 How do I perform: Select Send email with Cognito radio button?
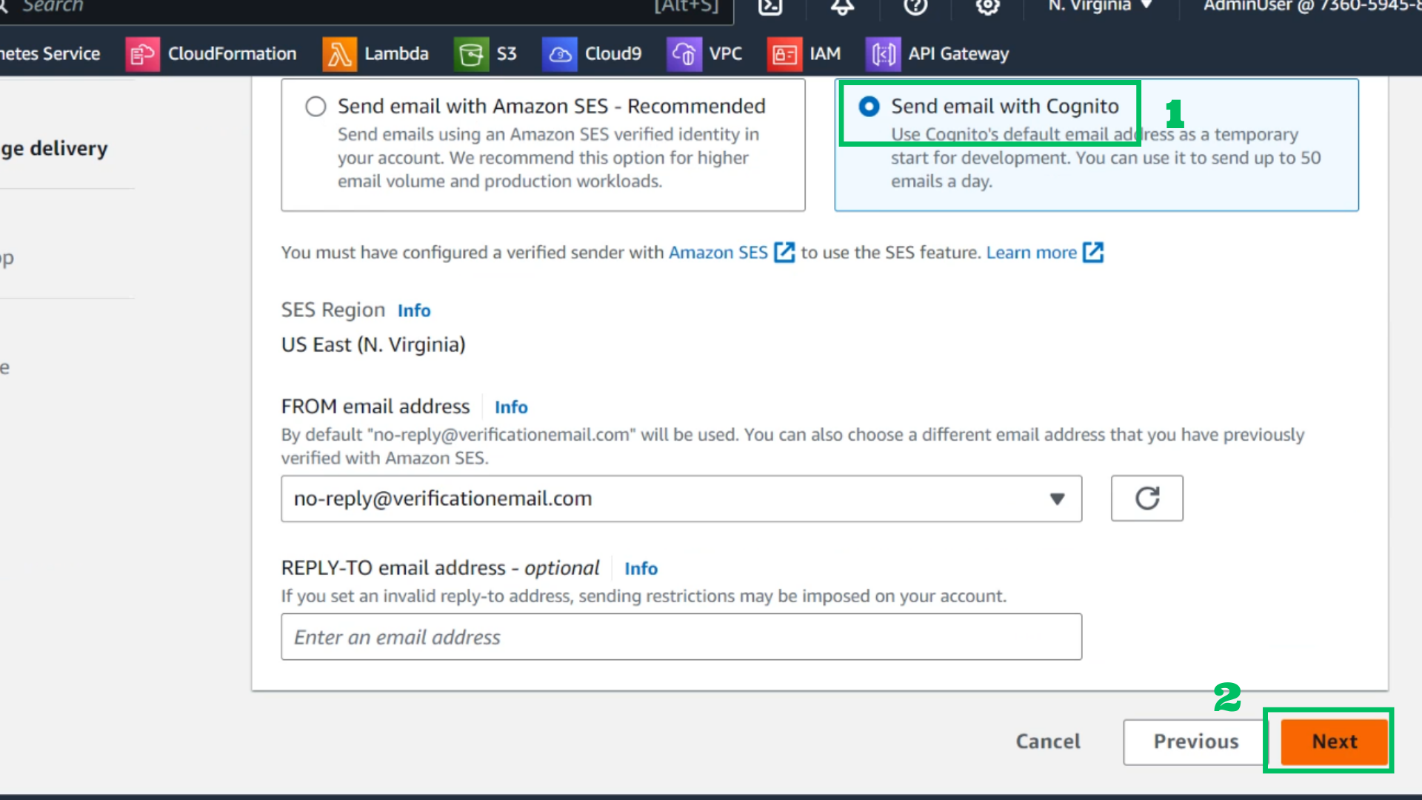(869, 107)
